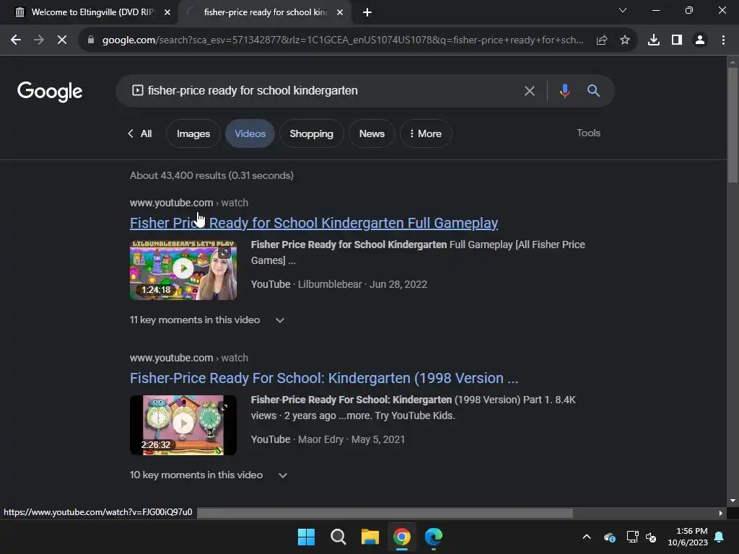Screen dimensions: 739x554
Task: Go to the Google homepage logo
Action: click(50, 92)
